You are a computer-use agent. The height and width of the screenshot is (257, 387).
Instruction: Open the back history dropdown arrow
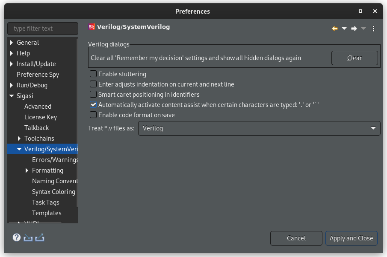[x=344, y=29]
